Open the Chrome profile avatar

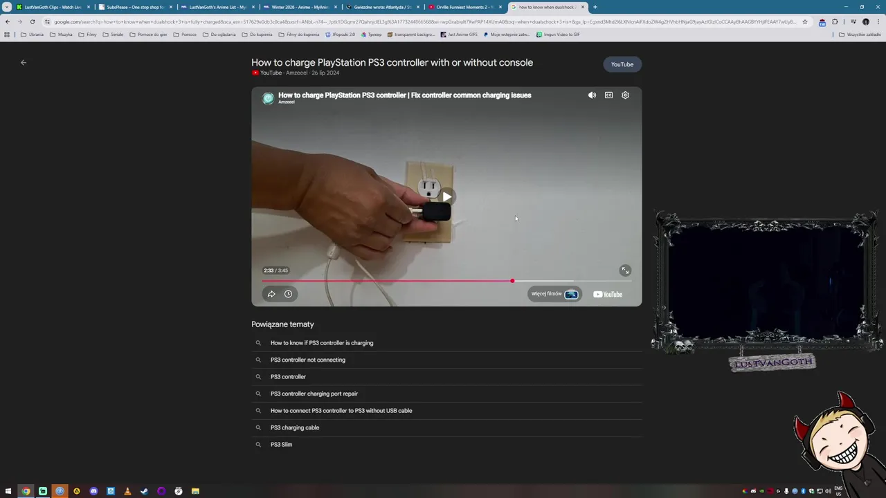pos(866,21)
